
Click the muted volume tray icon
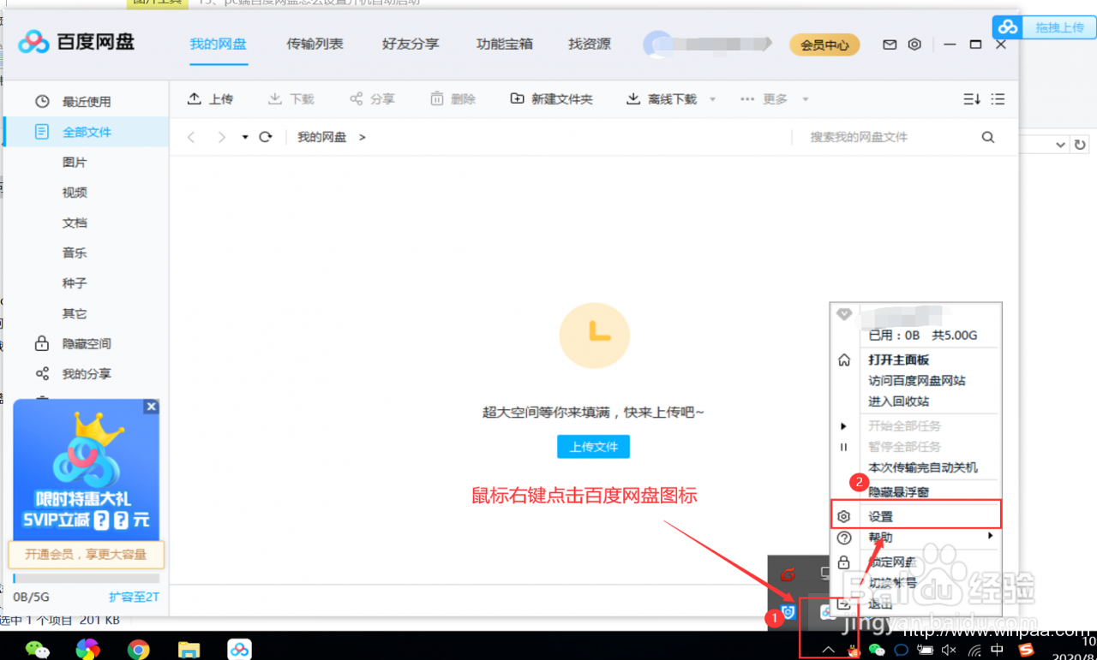pos(949,650)
